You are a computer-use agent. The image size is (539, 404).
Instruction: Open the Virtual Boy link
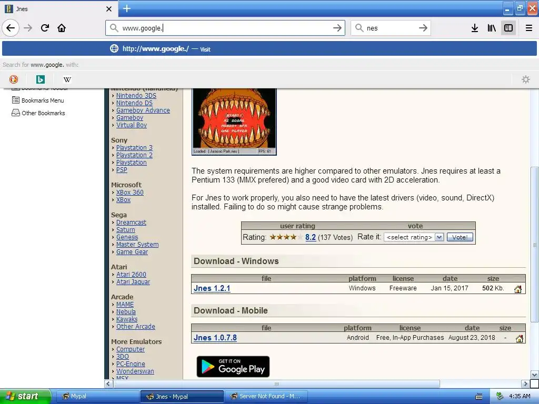pyautogui.click(x=131, y=125)
